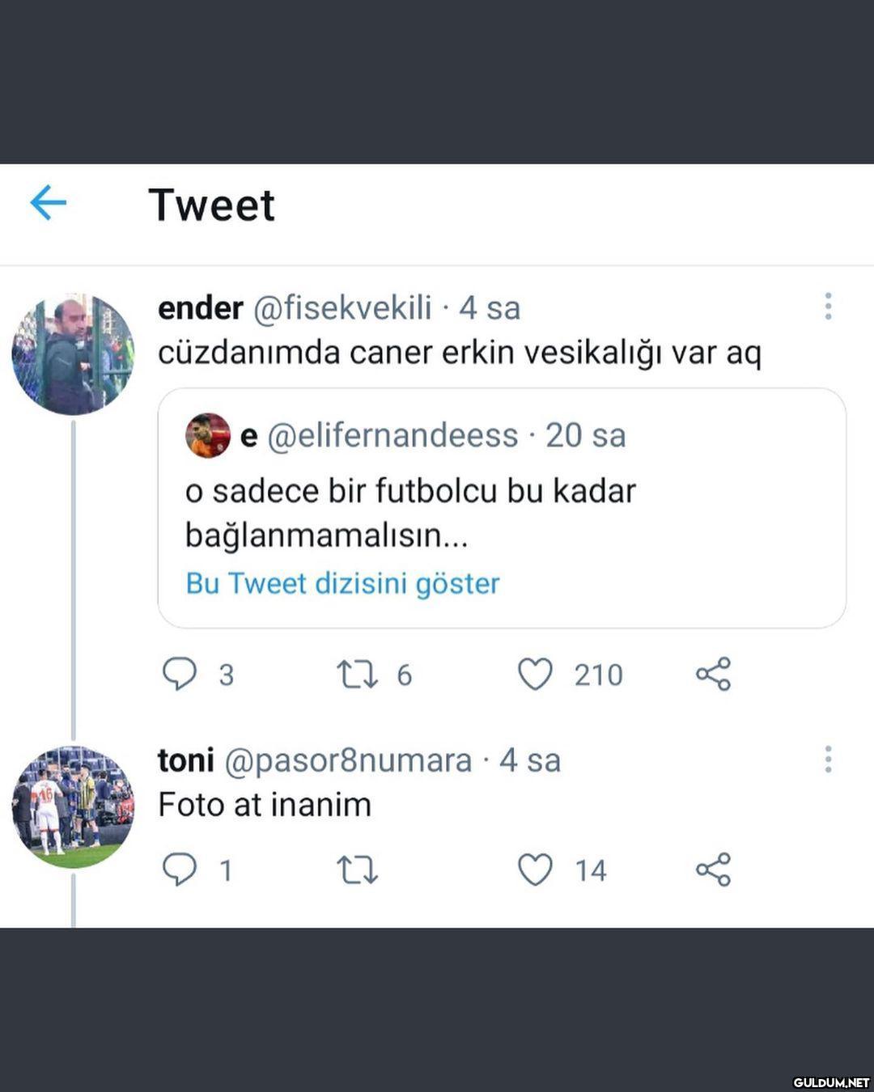Viewport: 874px width, 1092px height.
Task: Retweet toni's "Foto at inanim" reply
Action: [x=357, y=870]
